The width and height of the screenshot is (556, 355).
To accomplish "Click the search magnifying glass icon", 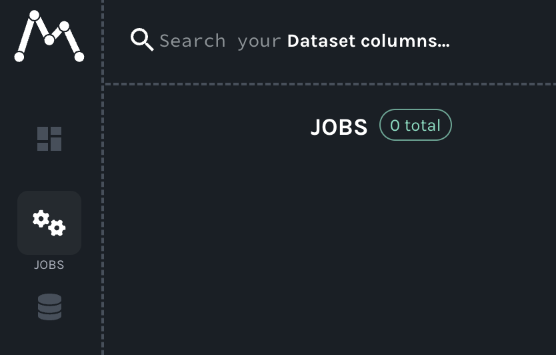I will 141,40.
